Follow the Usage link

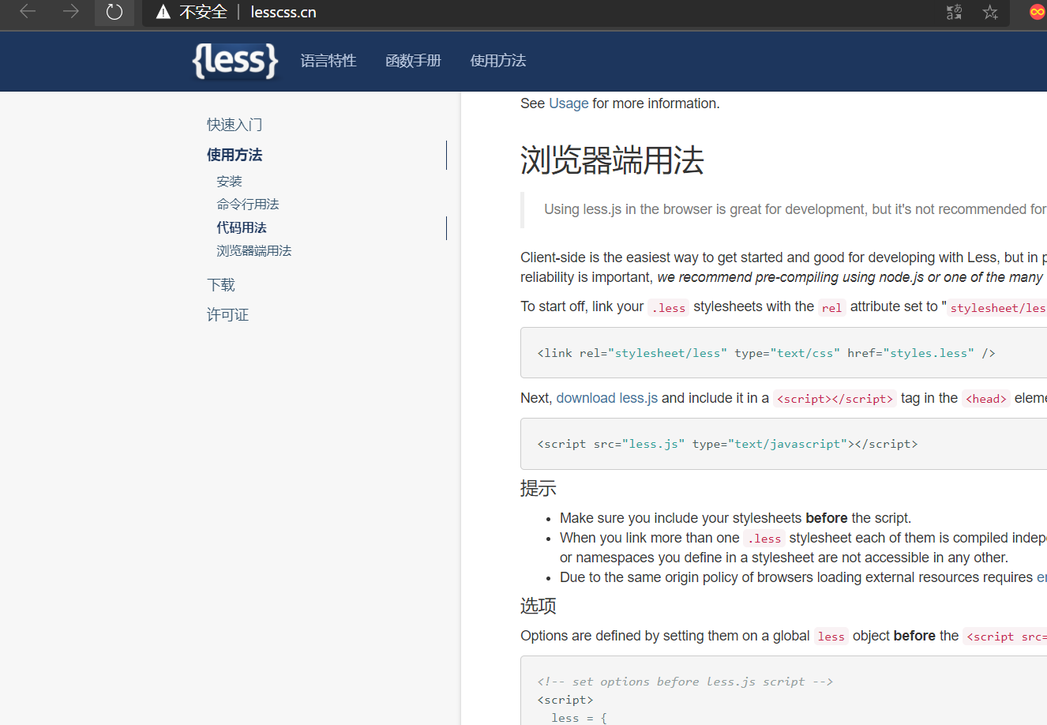[569, 103]
